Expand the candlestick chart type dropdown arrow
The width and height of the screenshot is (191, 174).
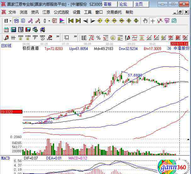point(49,21)
